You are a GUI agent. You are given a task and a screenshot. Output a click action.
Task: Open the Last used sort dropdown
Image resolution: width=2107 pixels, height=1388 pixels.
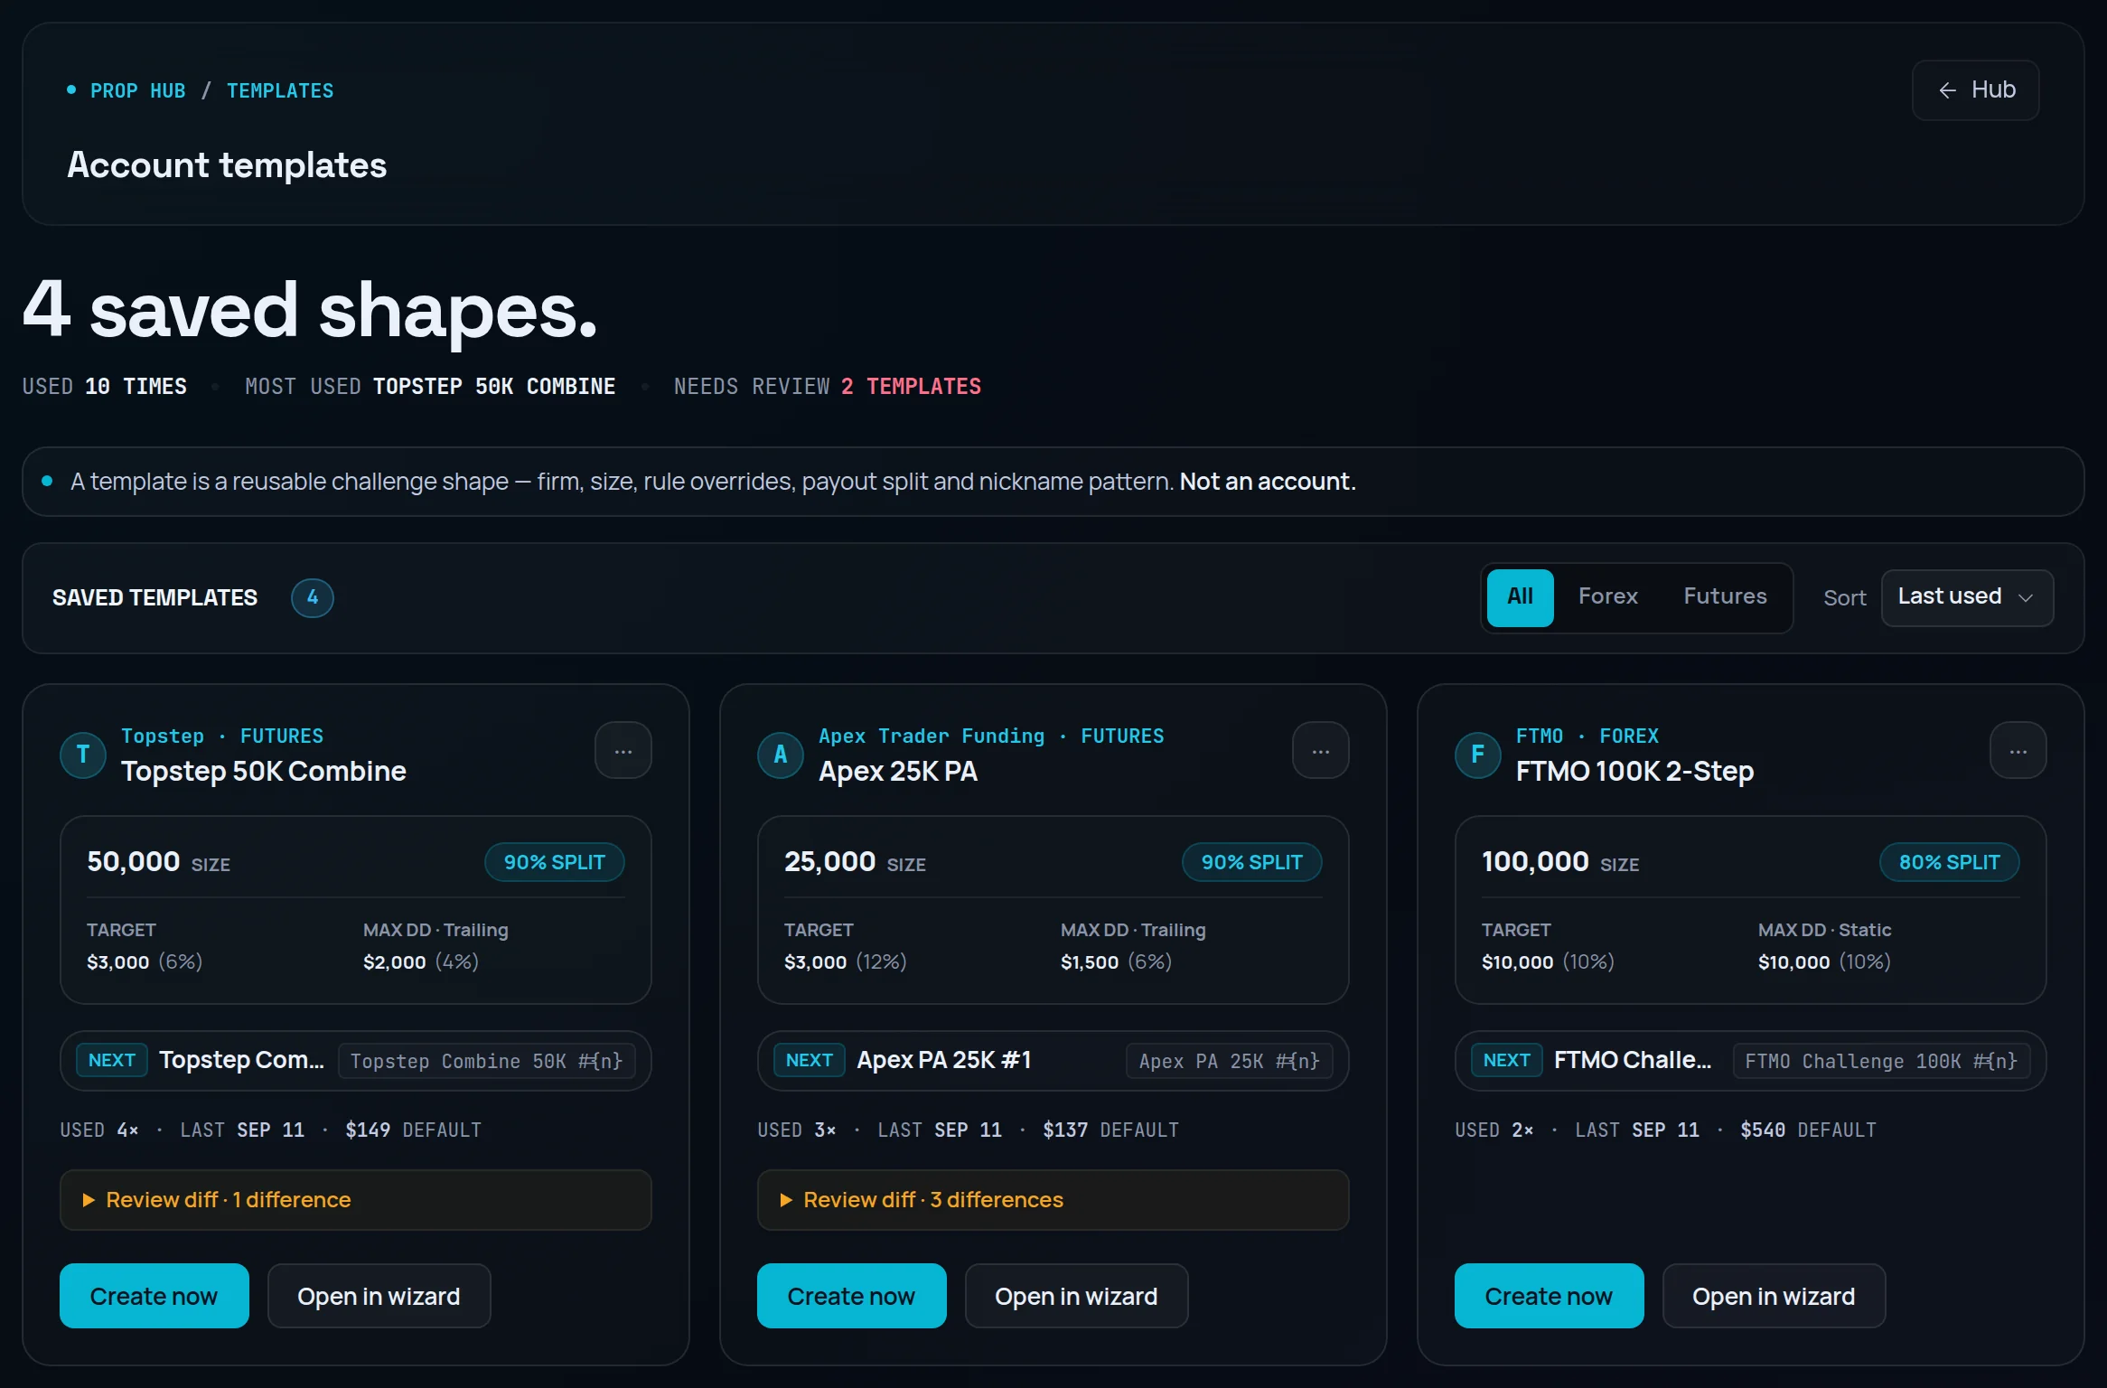click(x=1967, y=597)
